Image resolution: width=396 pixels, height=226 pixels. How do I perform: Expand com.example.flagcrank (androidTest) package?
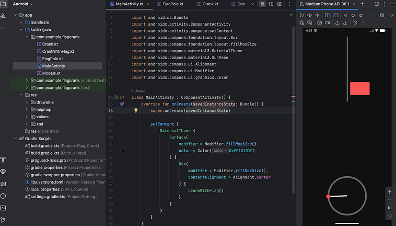27,81
